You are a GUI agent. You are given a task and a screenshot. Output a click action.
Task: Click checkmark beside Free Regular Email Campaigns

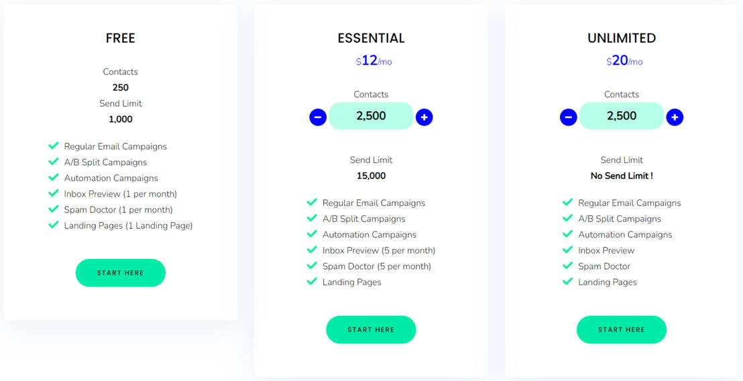tap(54, 146)
